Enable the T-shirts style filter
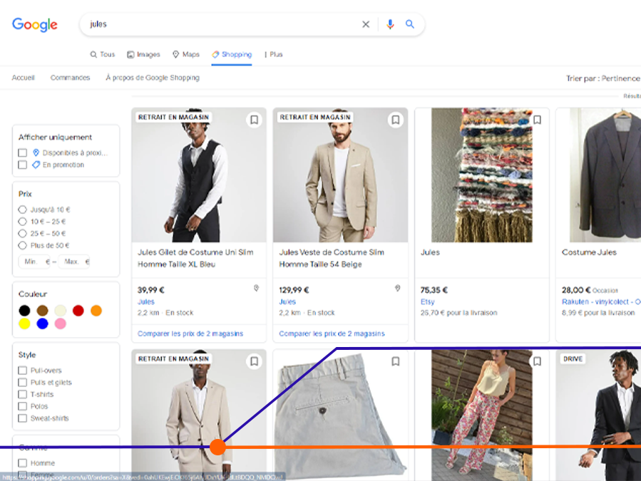Image resolution: width=641 pixels, height=481 pixels. pos(23,394)
